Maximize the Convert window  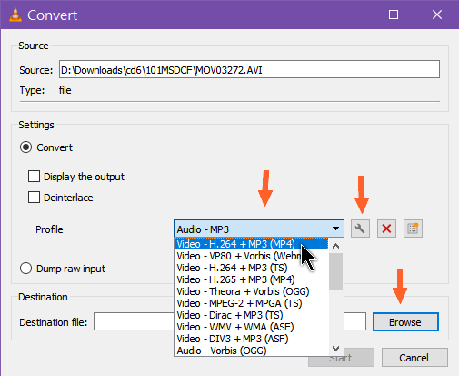(x=394, y=15)
